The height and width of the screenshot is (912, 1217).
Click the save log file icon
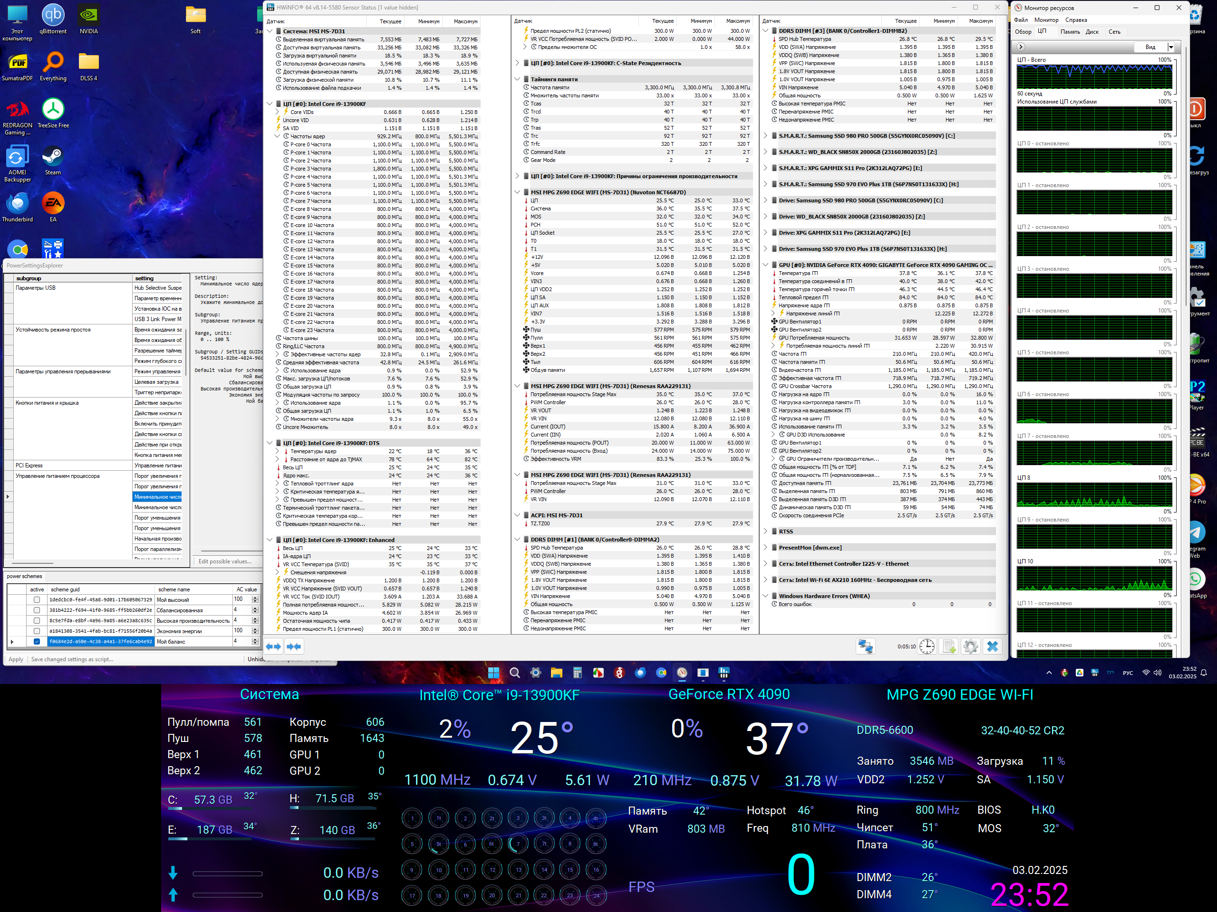pyautogui.click(x=949, y=646)
